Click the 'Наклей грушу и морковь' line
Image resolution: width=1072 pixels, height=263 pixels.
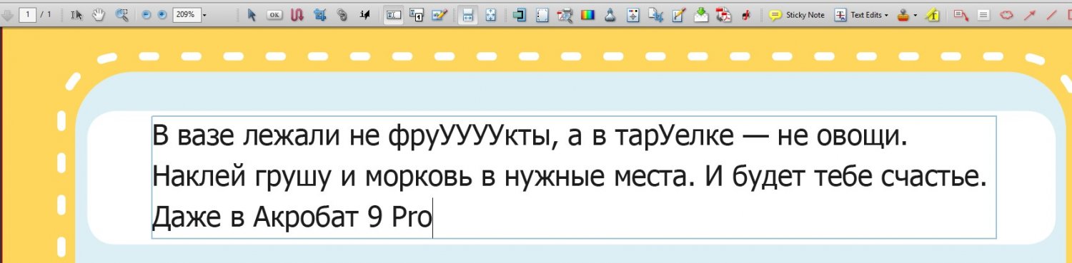tap(570, 176)
